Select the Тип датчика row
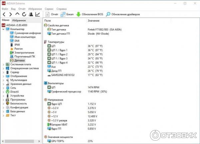The width and height of the screenshot is (200, 144). tap(84, 29)
